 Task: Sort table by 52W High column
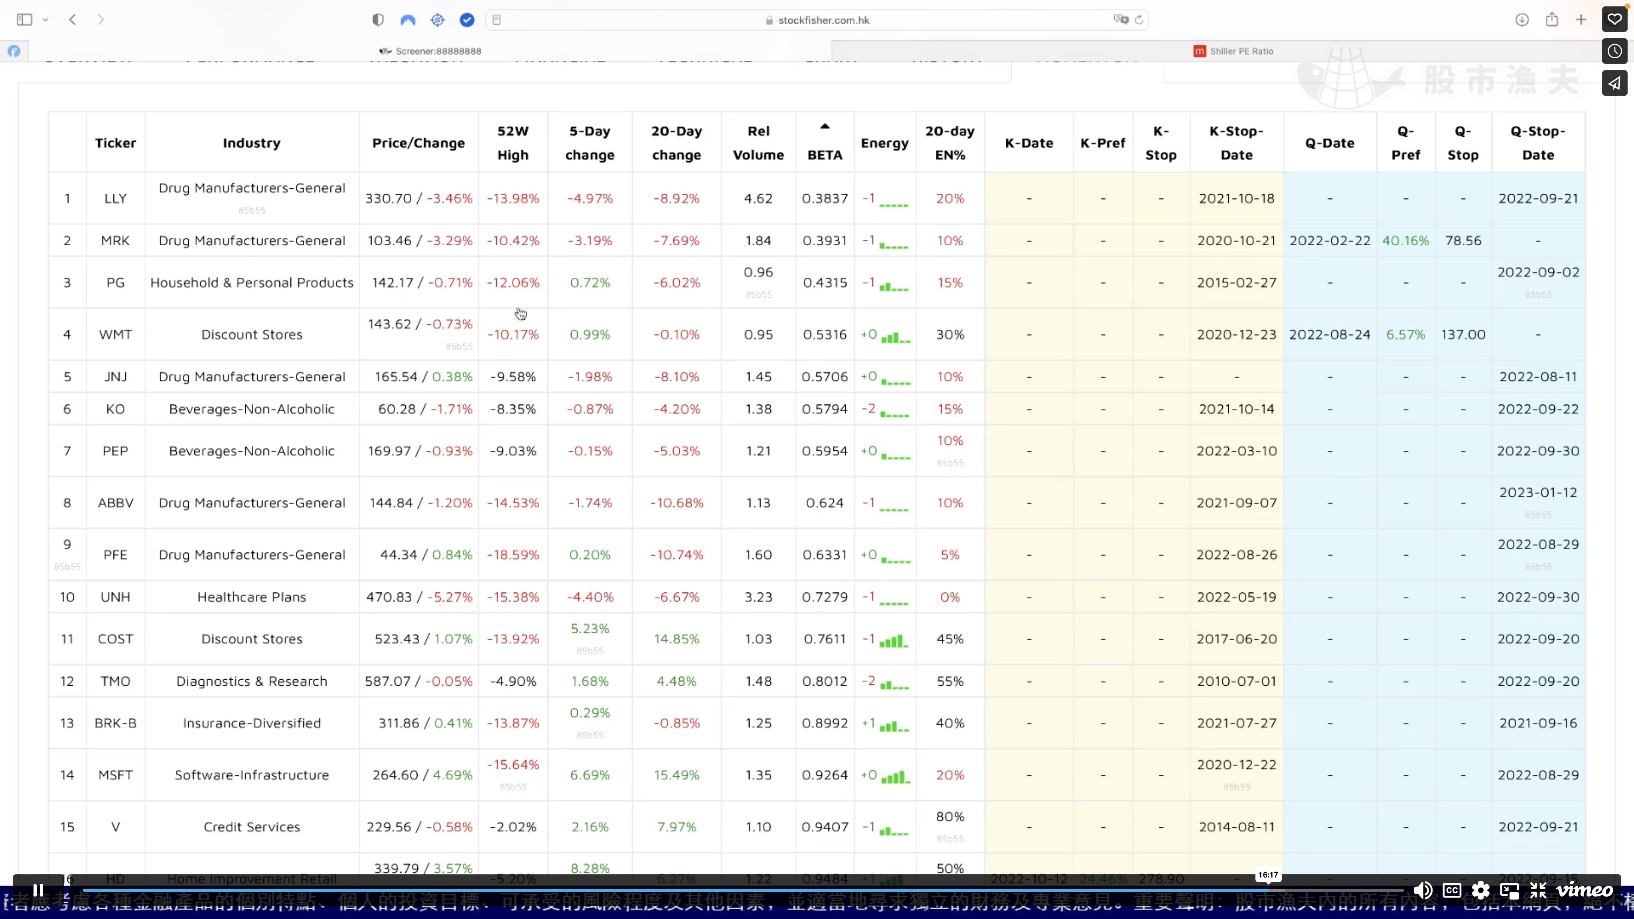(513, 143)
